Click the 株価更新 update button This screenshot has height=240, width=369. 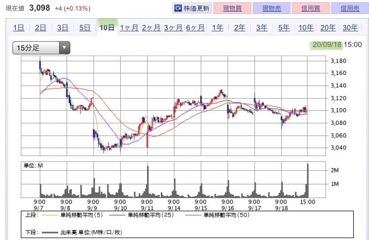click(192, 8)
